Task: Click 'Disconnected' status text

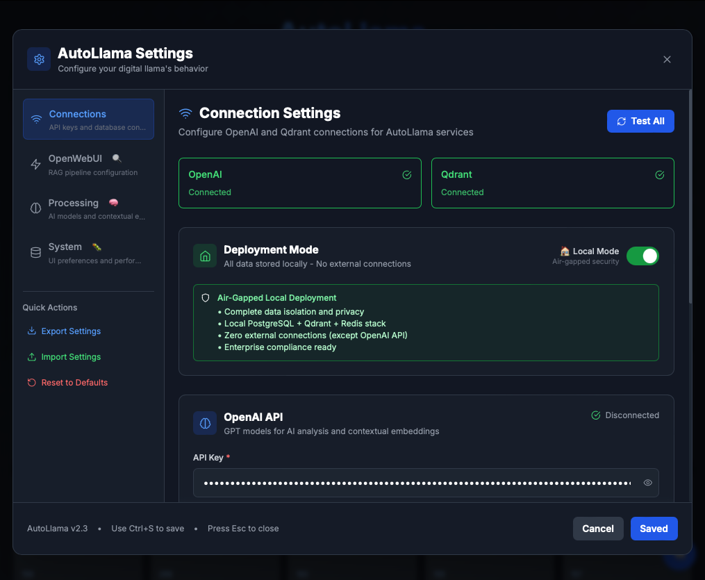Action: pos(632,415)
